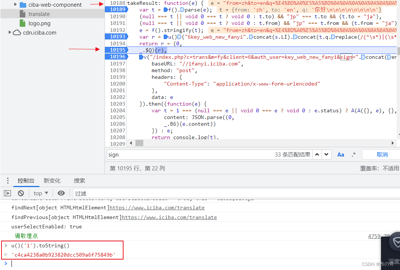The width and height of the screenshot is (400, 270).
Task: Click the 33 条匹配结果 match count
Action: (292, 154)
